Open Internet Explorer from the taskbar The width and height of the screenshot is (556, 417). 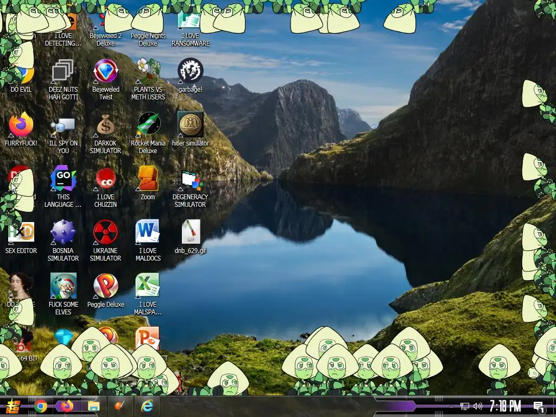[x=147, y=406]
